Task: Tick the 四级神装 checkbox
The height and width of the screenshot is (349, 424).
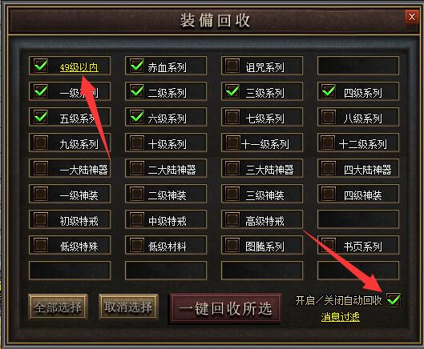Action: coord(329,194)
